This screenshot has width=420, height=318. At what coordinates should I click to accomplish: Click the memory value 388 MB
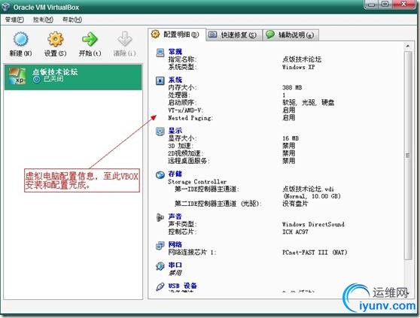coord(292,87)
